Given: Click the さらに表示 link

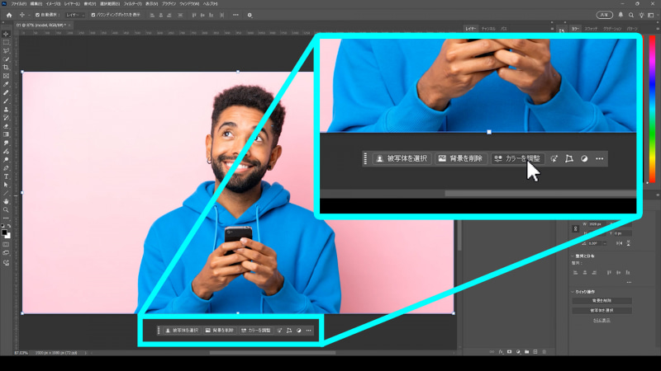Looking at the screenshot, I should coord(602,320).
